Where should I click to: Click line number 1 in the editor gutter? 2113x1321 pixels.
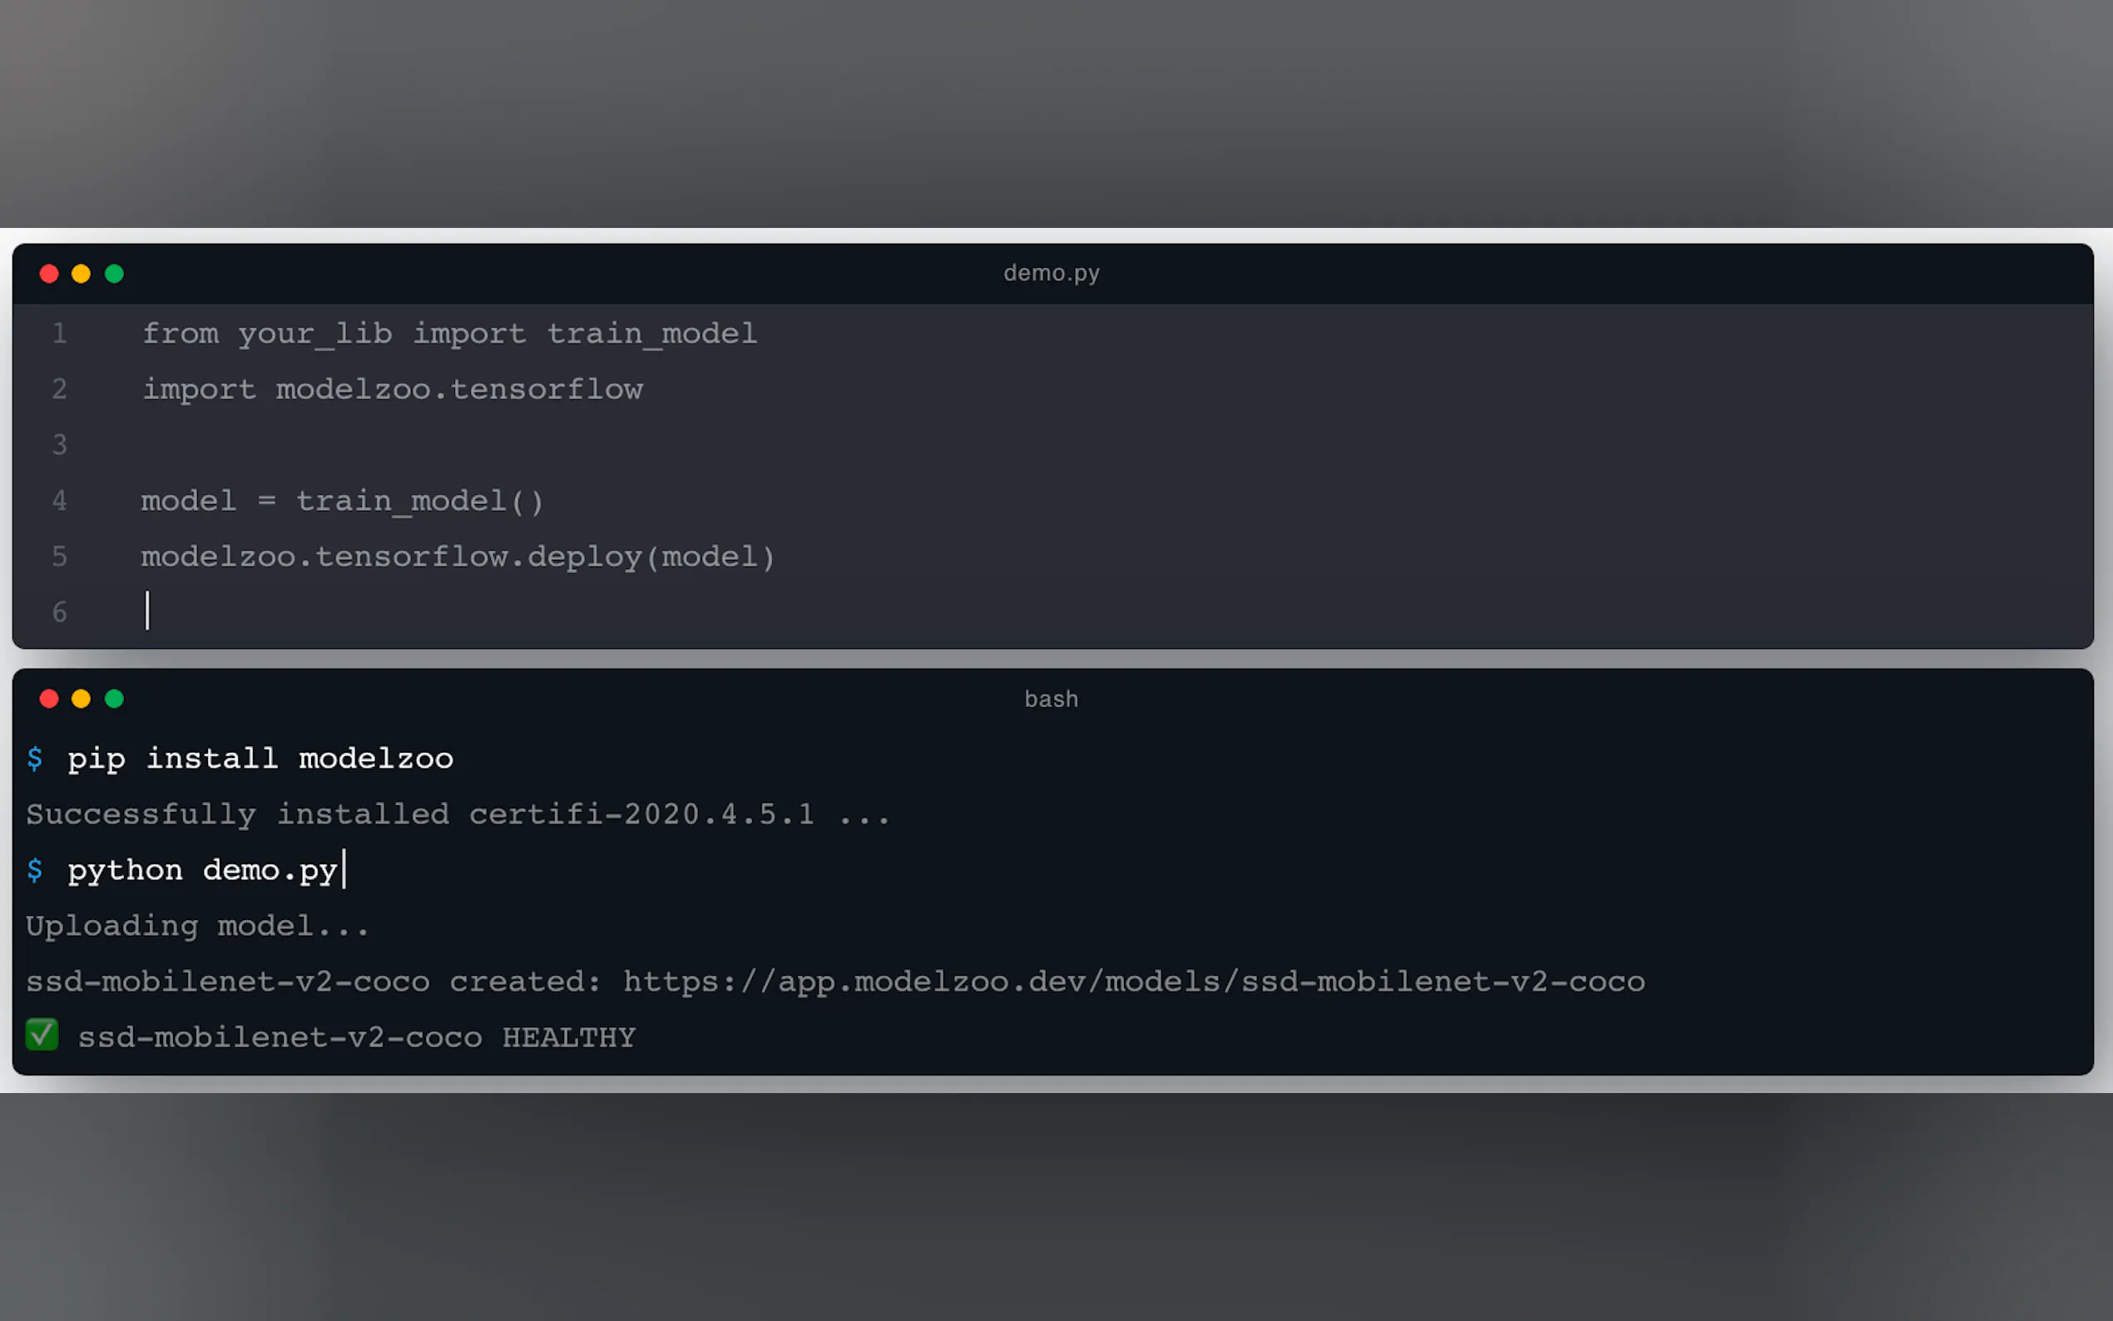point(59,333)
